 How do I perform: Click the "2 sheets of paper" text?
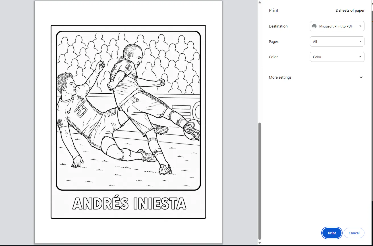[x=350, y=10]
